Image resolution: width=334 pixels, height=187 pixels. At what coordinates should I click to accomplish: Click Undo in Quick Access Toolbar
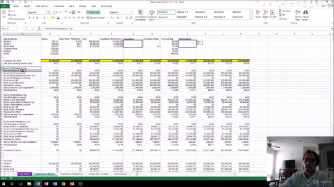13,2
